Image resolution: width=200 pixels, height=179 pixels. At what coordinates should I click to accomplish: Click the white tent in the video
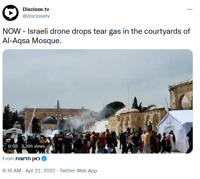[175, 130]
